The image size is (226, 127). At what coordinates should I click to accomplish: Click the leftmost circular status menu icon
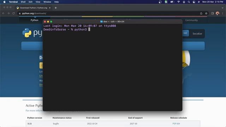160,2
